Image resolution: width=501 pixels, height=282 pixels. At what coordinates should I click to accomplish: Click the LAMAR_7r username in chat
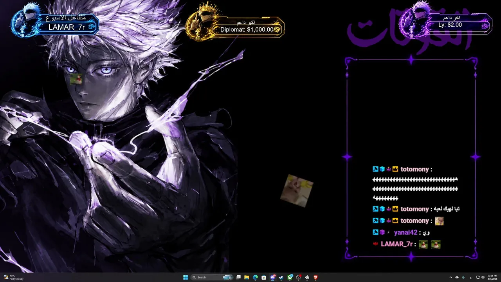(396, 244)
